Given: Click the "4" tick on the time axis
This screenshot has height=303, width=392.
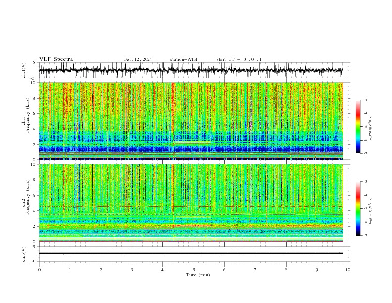Looking at the screenshot, I should (162, 270).
